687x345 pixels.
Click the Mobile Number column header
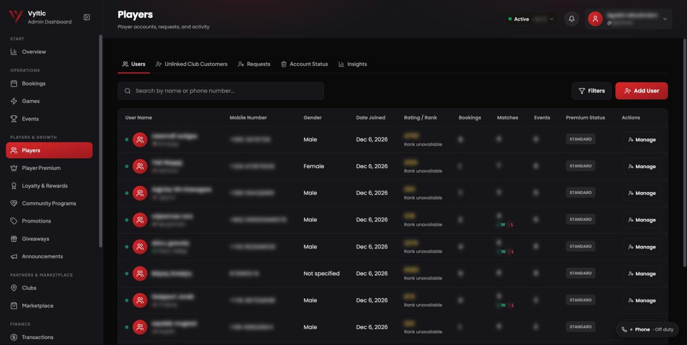[x=248, y=118]
